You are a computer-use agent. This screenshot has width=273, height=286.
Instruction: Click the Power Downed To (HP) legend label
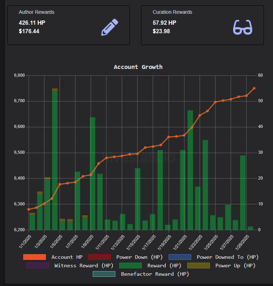[227, 257]
